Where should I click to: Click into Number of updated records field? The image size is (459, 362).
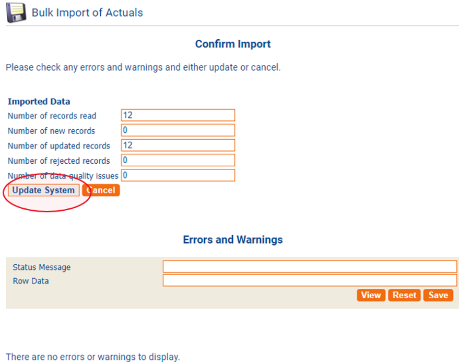click(x=178, y=145)
